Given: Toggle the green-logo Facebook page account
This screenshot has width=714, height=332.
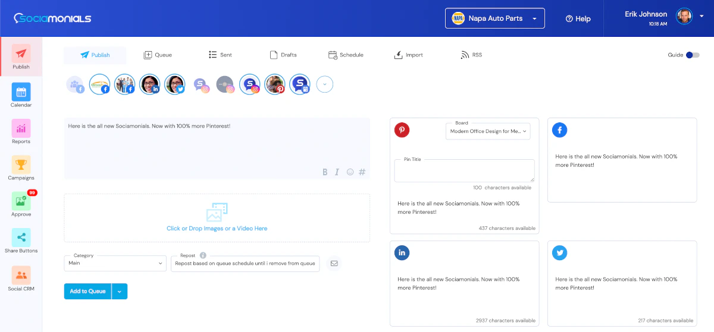Looking at the screenshot, I should tap(99, 84).
